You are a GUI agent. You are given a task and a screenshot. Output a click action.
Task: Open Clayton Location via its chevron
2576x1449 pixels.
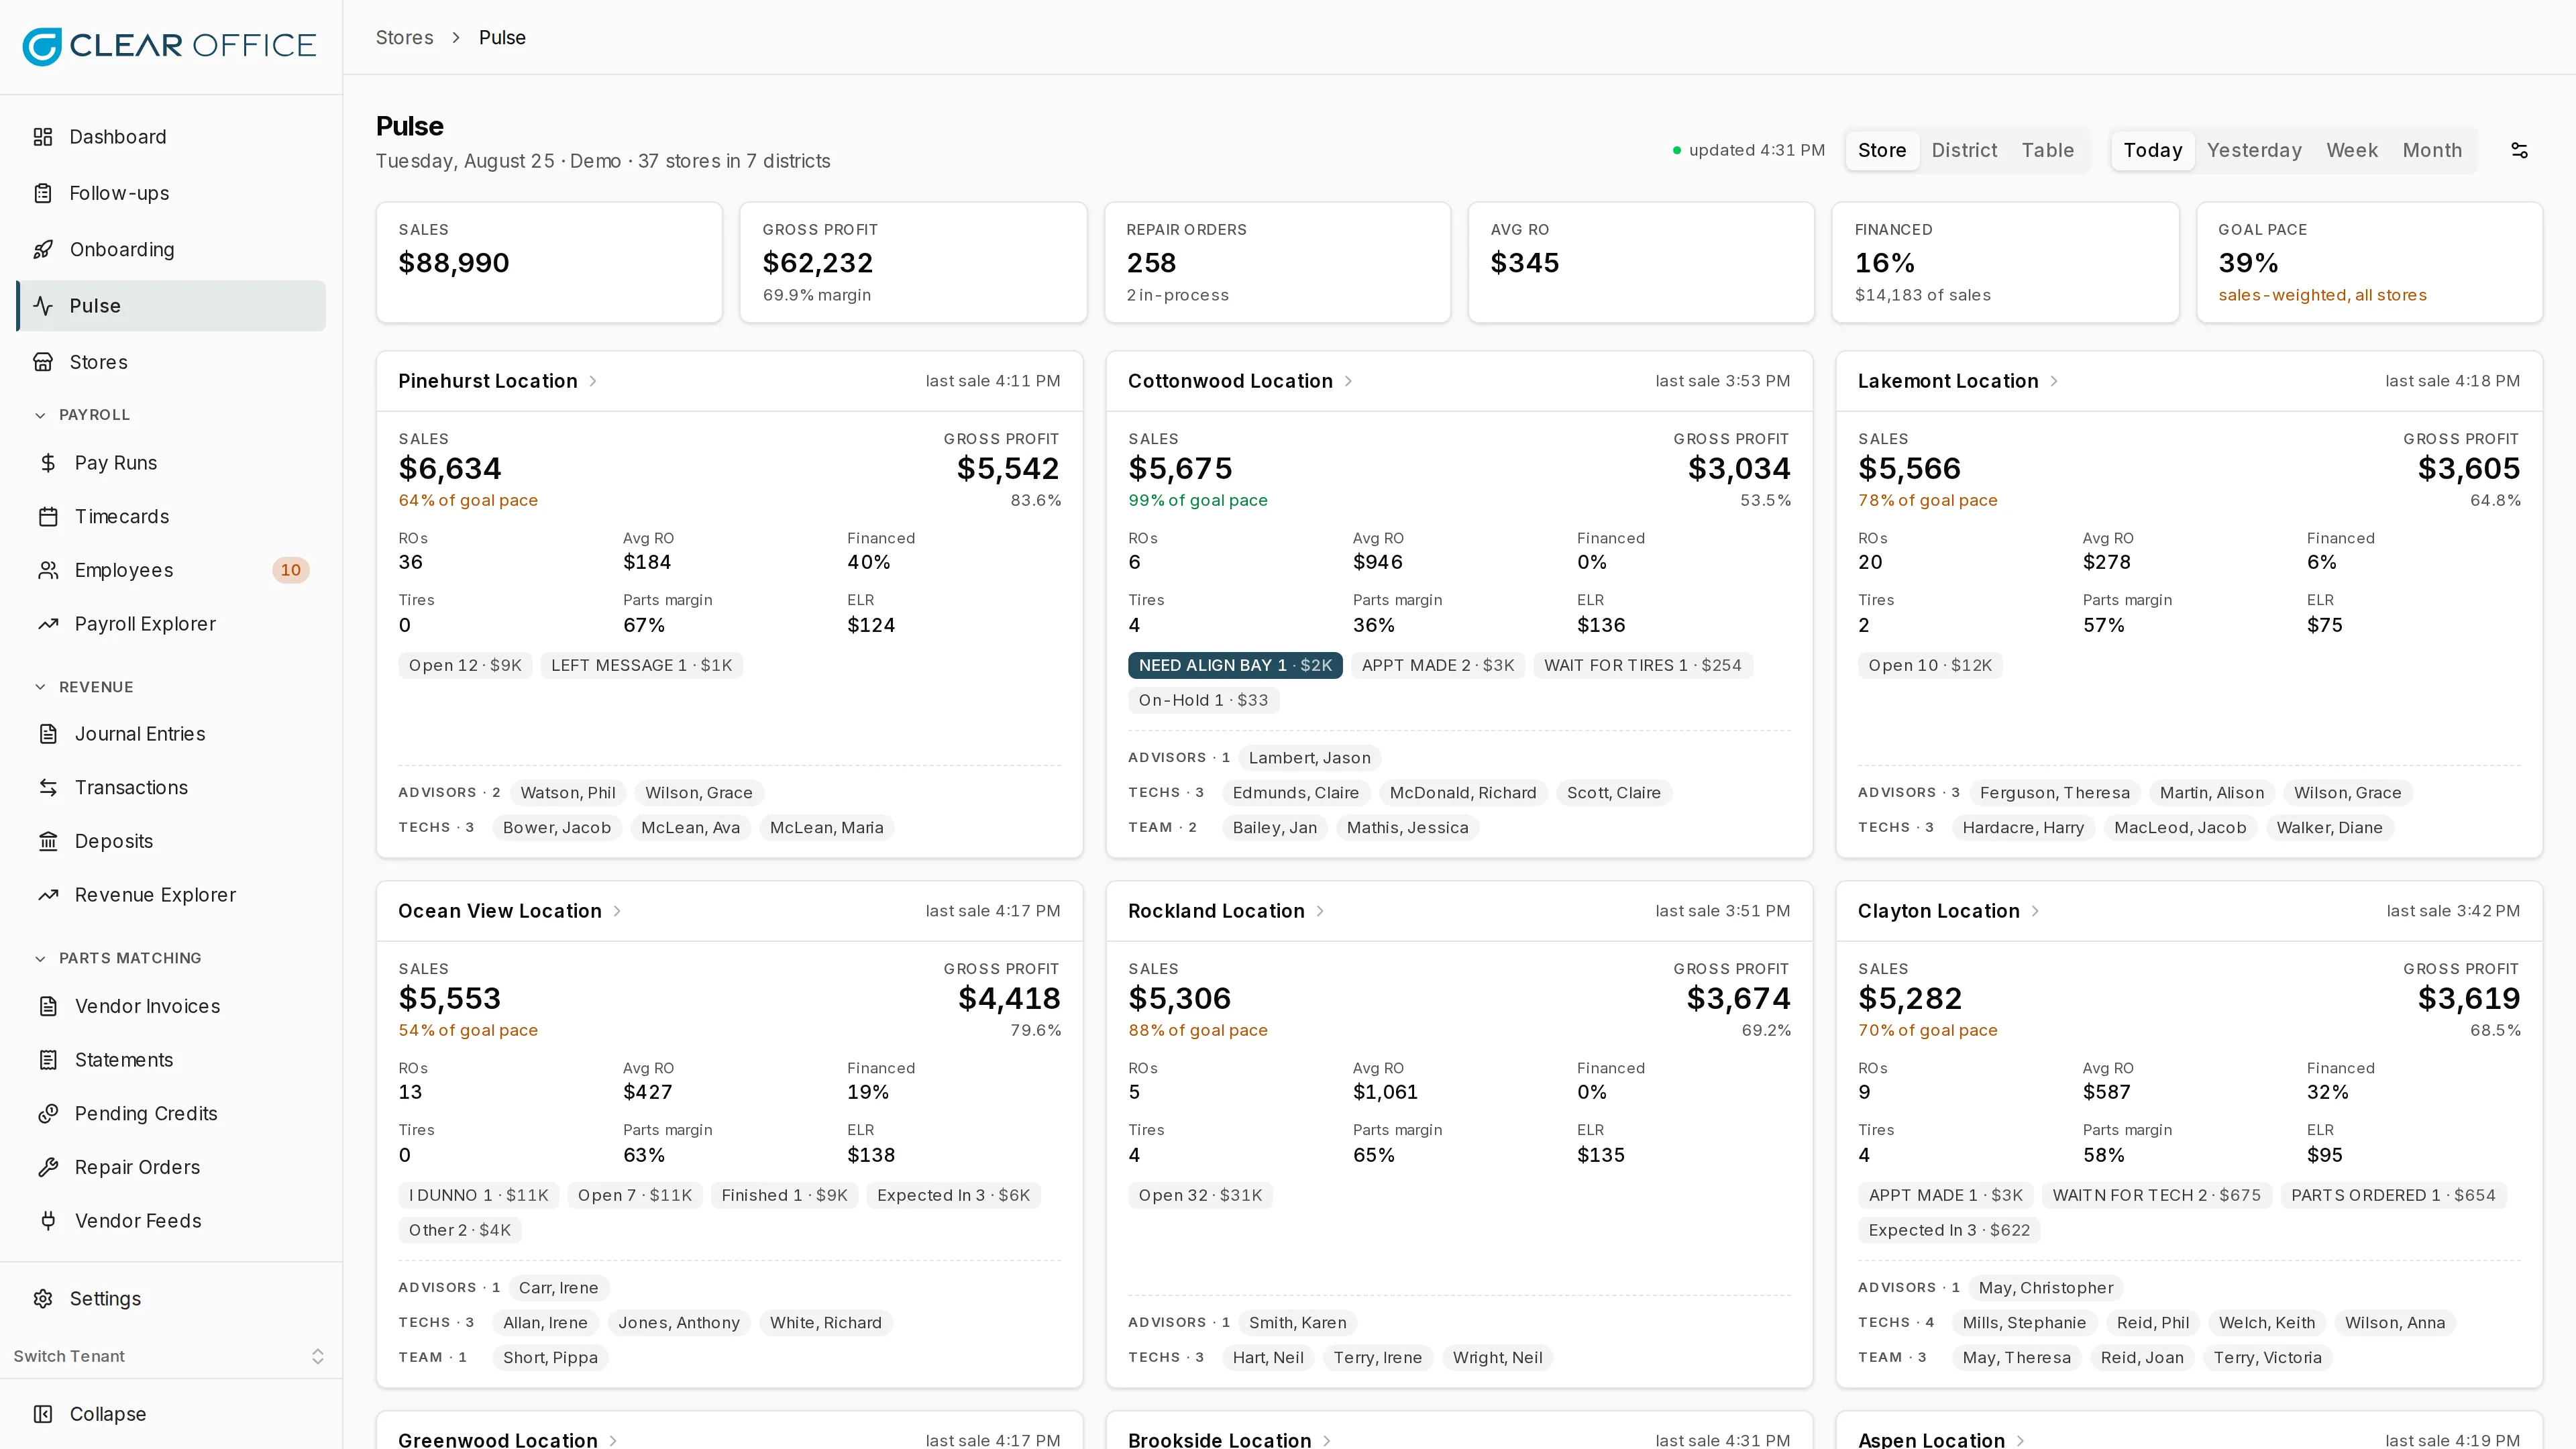coord(2035,911)
